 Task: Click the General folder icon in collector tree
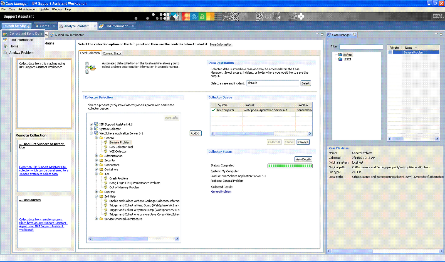pos(101,138)
